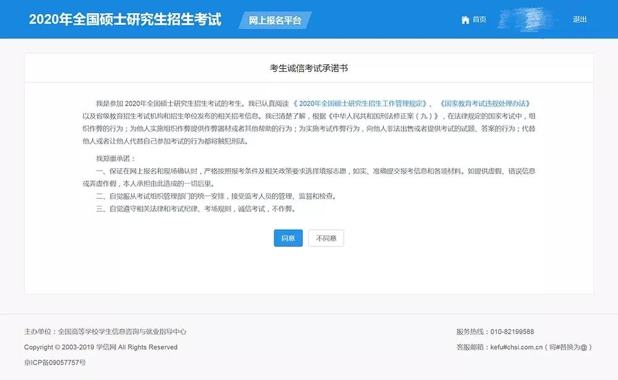Click the Copyright 2003-2019 学信网 footer line
Viewport: 618px width, 380px height.
tap(101, 347)
